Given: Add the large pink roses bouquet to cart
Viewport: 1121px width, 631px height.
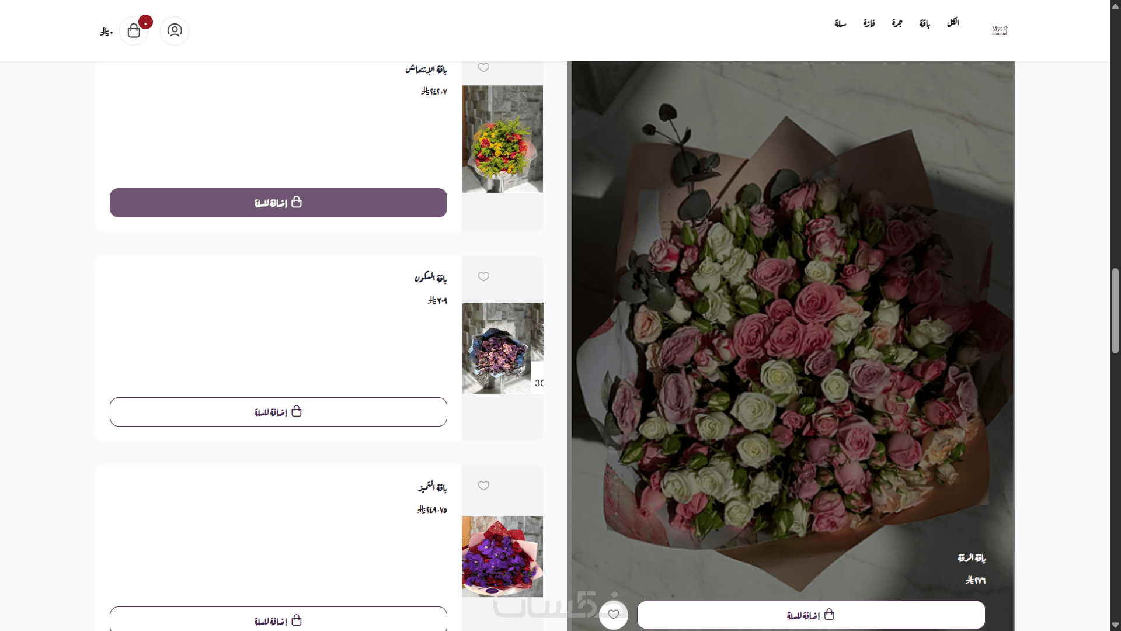Looking at the screenshot, I should click(810, 615).
